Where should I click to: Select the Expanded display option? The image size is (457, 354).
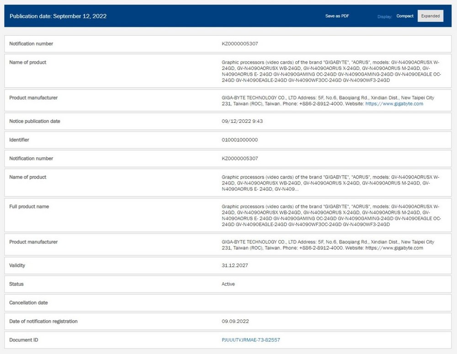[x=430, y=16]
